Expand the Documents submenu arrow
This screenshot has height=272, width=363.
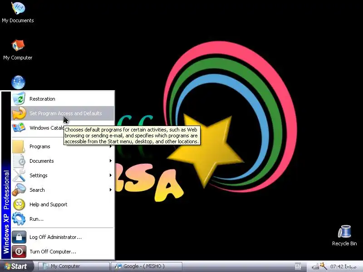[111, 161]
